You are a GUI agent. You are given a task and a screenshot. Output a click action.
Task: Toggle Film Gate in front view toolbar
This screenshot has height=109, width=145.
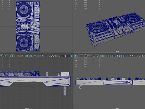[x=12, y=56]
